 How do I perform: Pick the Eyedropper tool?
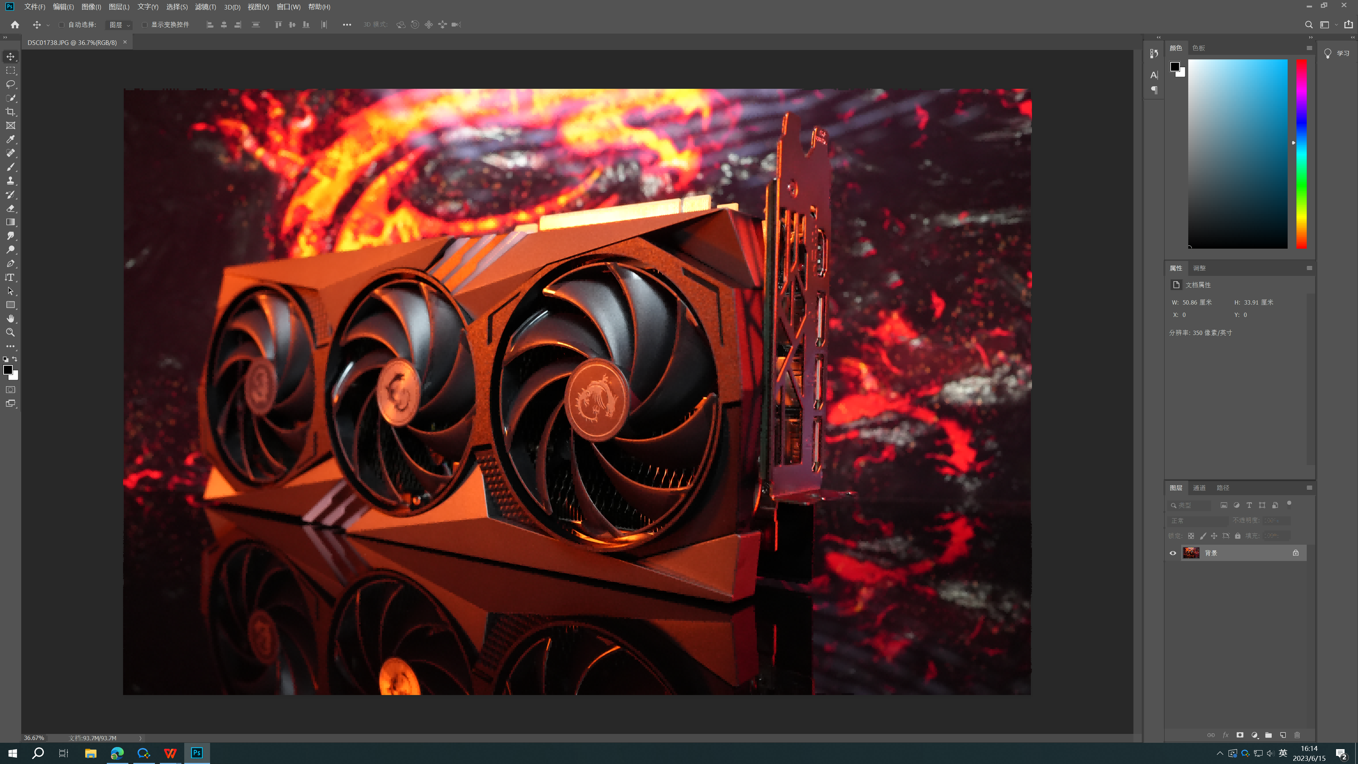click(11, 140)
